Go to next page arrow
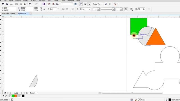Viewport: 180px width, 101px height. click(22, 93)
